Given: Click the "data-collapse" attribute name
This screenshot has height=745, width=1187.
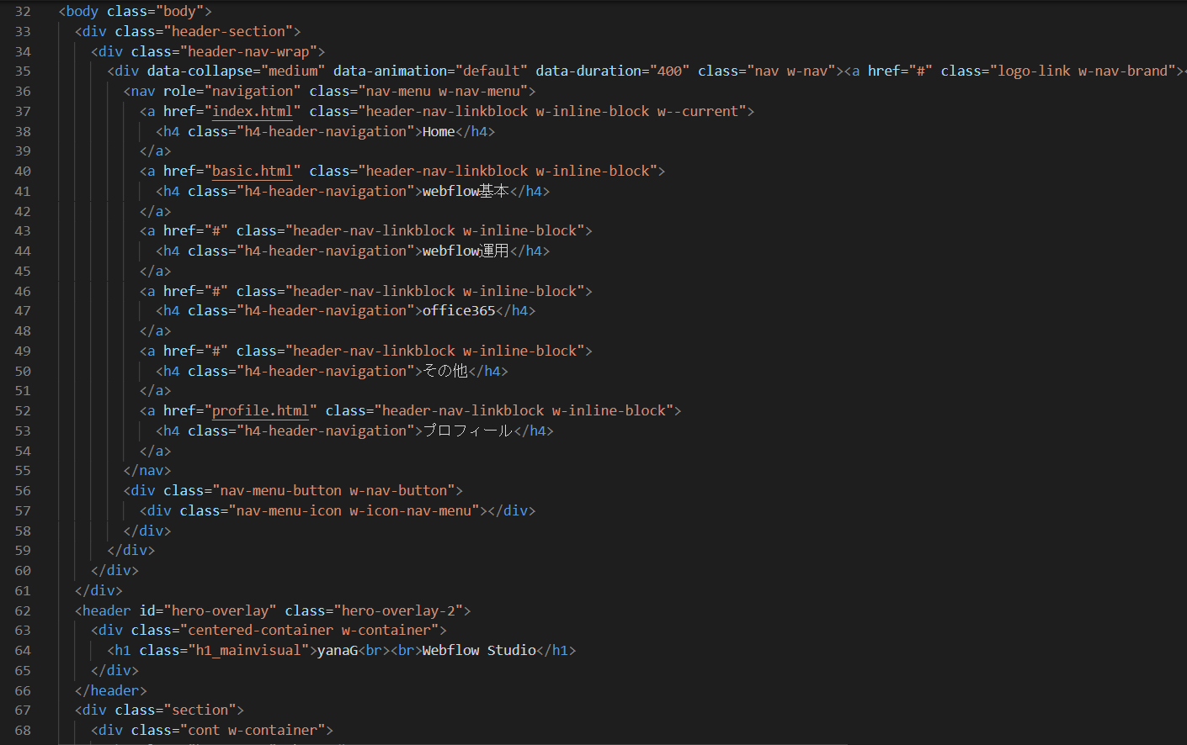Looking at the screenshot, I should pos(200,71).
